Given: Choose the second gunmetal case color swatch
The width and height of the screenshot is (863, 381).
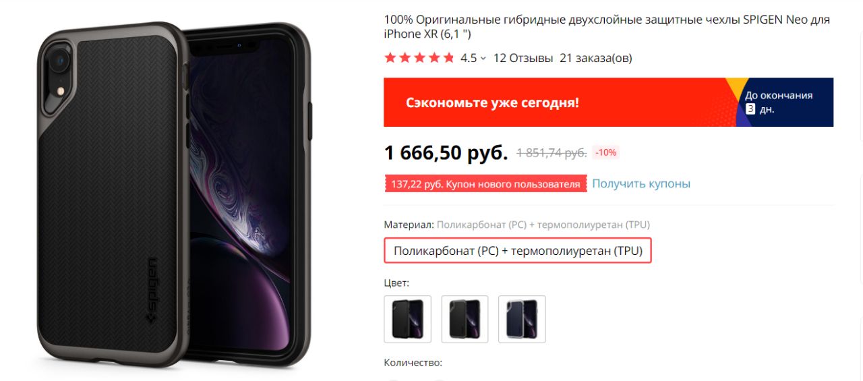Looking at the screenshot, I should click(465, 319).
